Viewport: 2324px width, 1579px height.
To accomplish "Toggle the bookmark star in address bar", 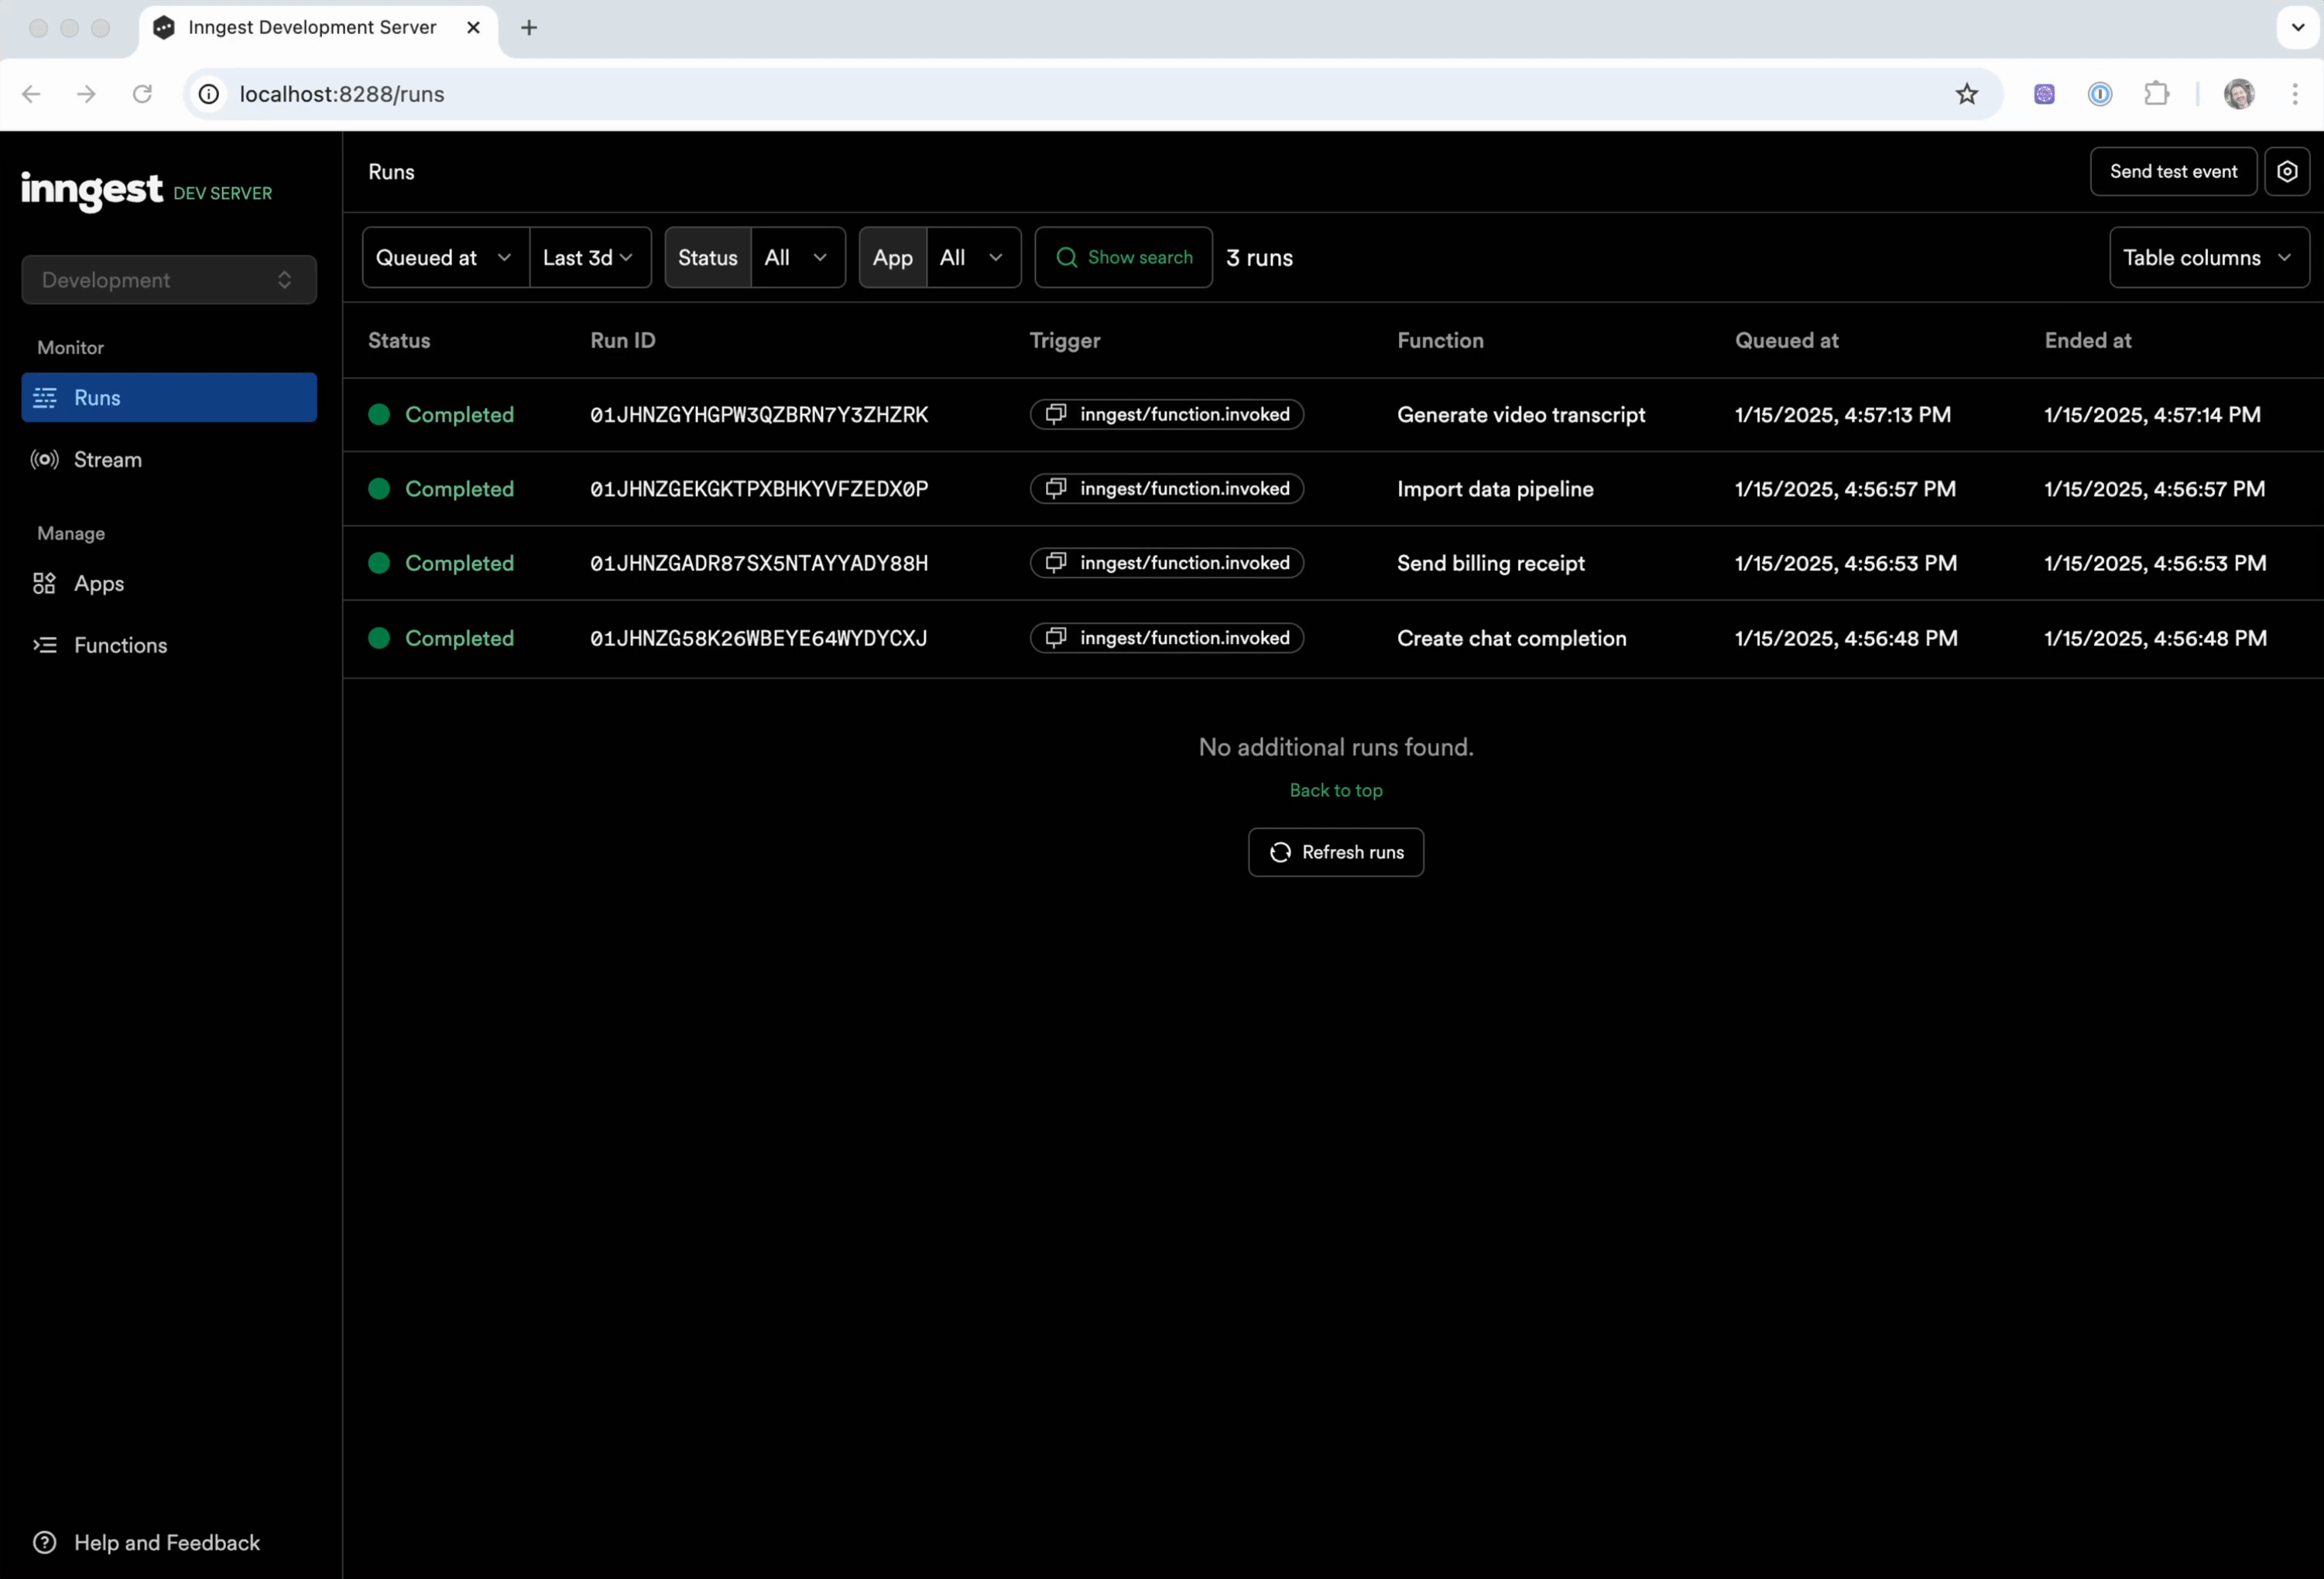I will coord(1966,94).
